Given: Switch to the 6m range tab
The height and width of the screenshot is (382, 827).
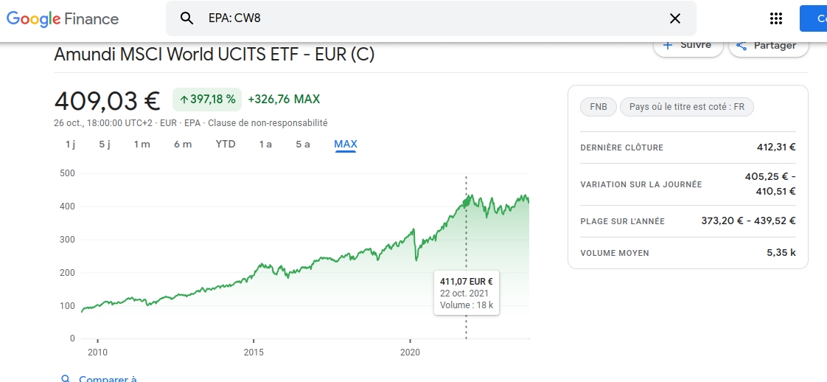Looking at the screenshot, I should 183,144.
